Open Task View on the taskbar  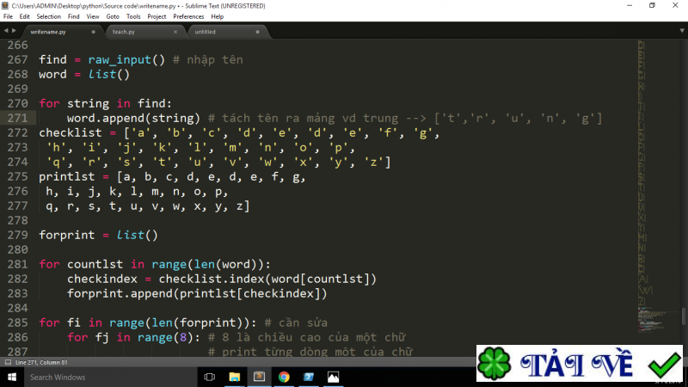(210, 377)
